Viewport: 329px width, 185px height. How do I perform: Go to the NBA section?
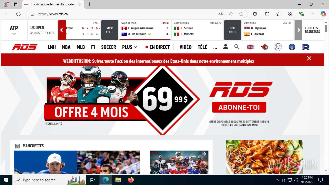coord(66,47)
